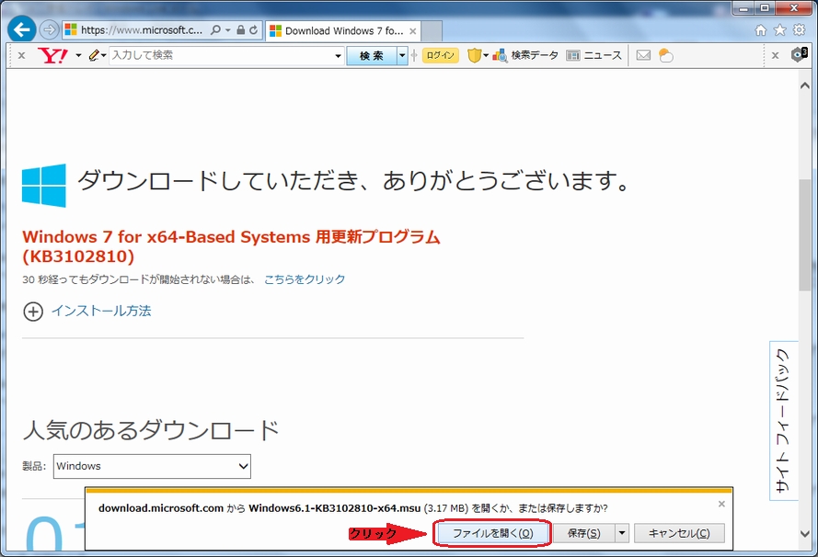Click the こちらをクリック download link
Viewport: 818px width, 557px height.
coord(305,279)
